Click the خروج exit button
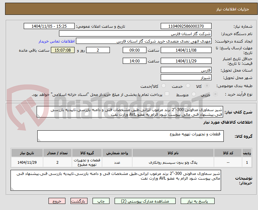The width and height of the screenshot is (258, 210). [x=57, y=201]
